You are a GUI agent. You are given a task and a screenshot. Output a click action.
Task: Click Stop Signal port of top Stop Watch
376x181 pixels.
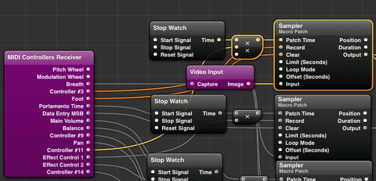click(x=155, y=47)
